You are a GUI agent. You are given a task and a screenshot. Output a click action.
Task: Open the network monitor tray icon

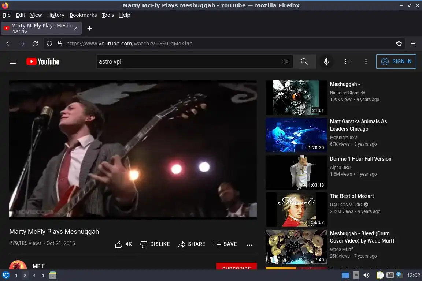[390, 276]
